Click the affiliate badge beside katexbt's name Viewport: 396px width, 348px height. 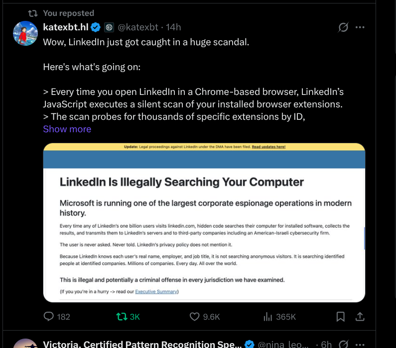[109, 27]
